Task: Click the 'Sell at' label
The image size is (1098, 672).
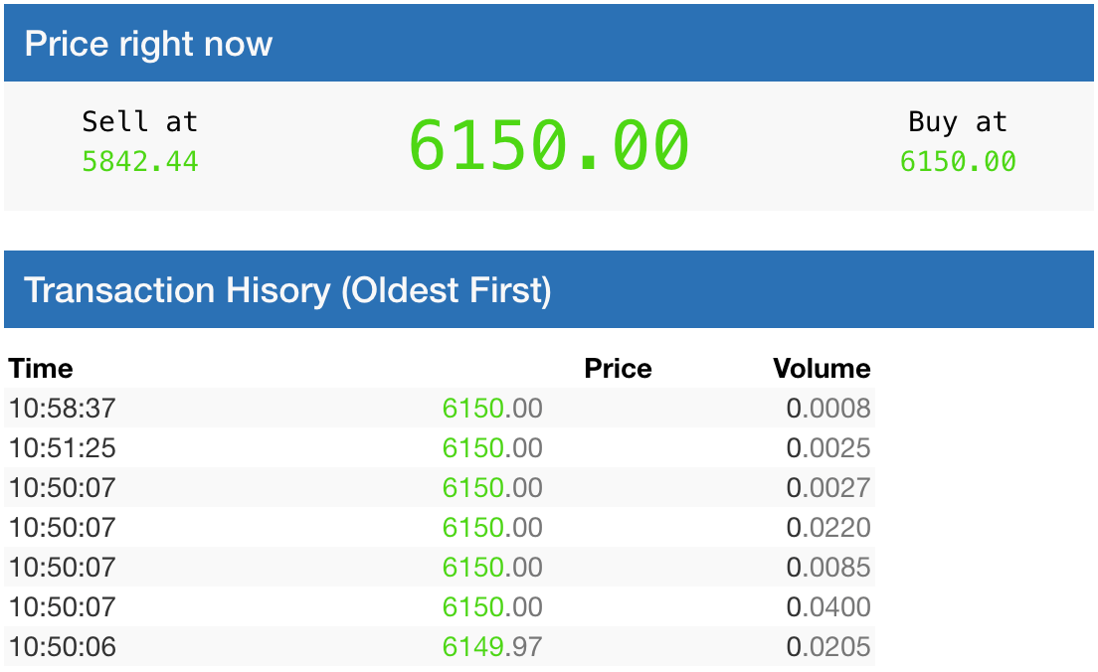Action: [x=140, y=122]
